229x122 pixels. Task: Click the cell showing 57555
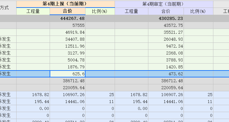click(x=67, y=25)
